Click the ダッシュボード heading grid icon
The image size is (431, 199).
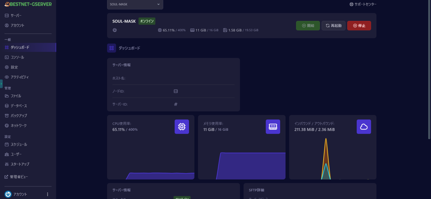[x=111, y=48]
